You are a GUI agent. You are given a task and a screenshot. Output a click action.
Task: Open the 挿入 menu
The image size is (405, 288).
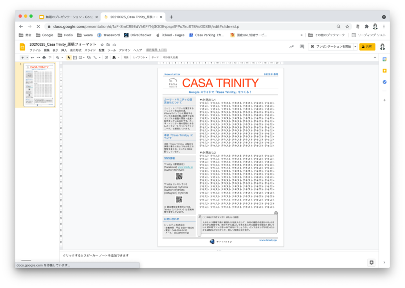[64, 50]
